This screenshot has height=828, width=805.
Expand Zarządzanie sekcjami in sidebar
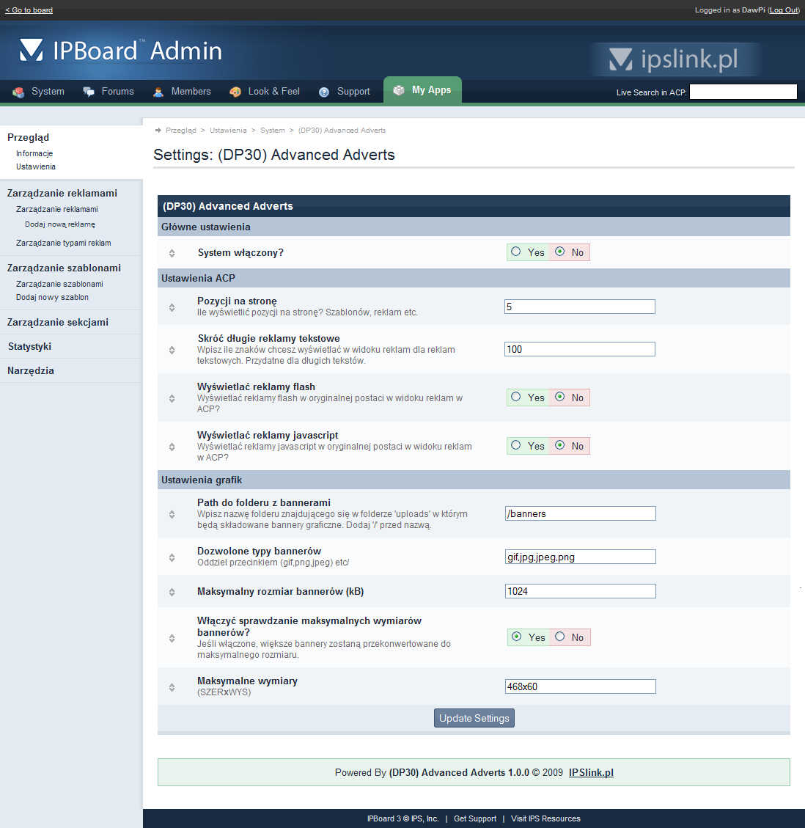pyautogui.click(x=58, y=322)
